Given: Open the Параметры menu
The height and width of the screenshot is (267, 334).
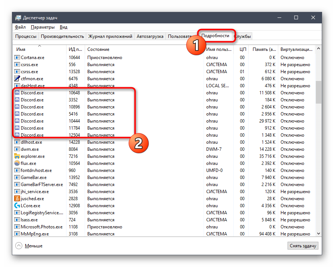Looking at the screenshot, I should tap(43, 27).
